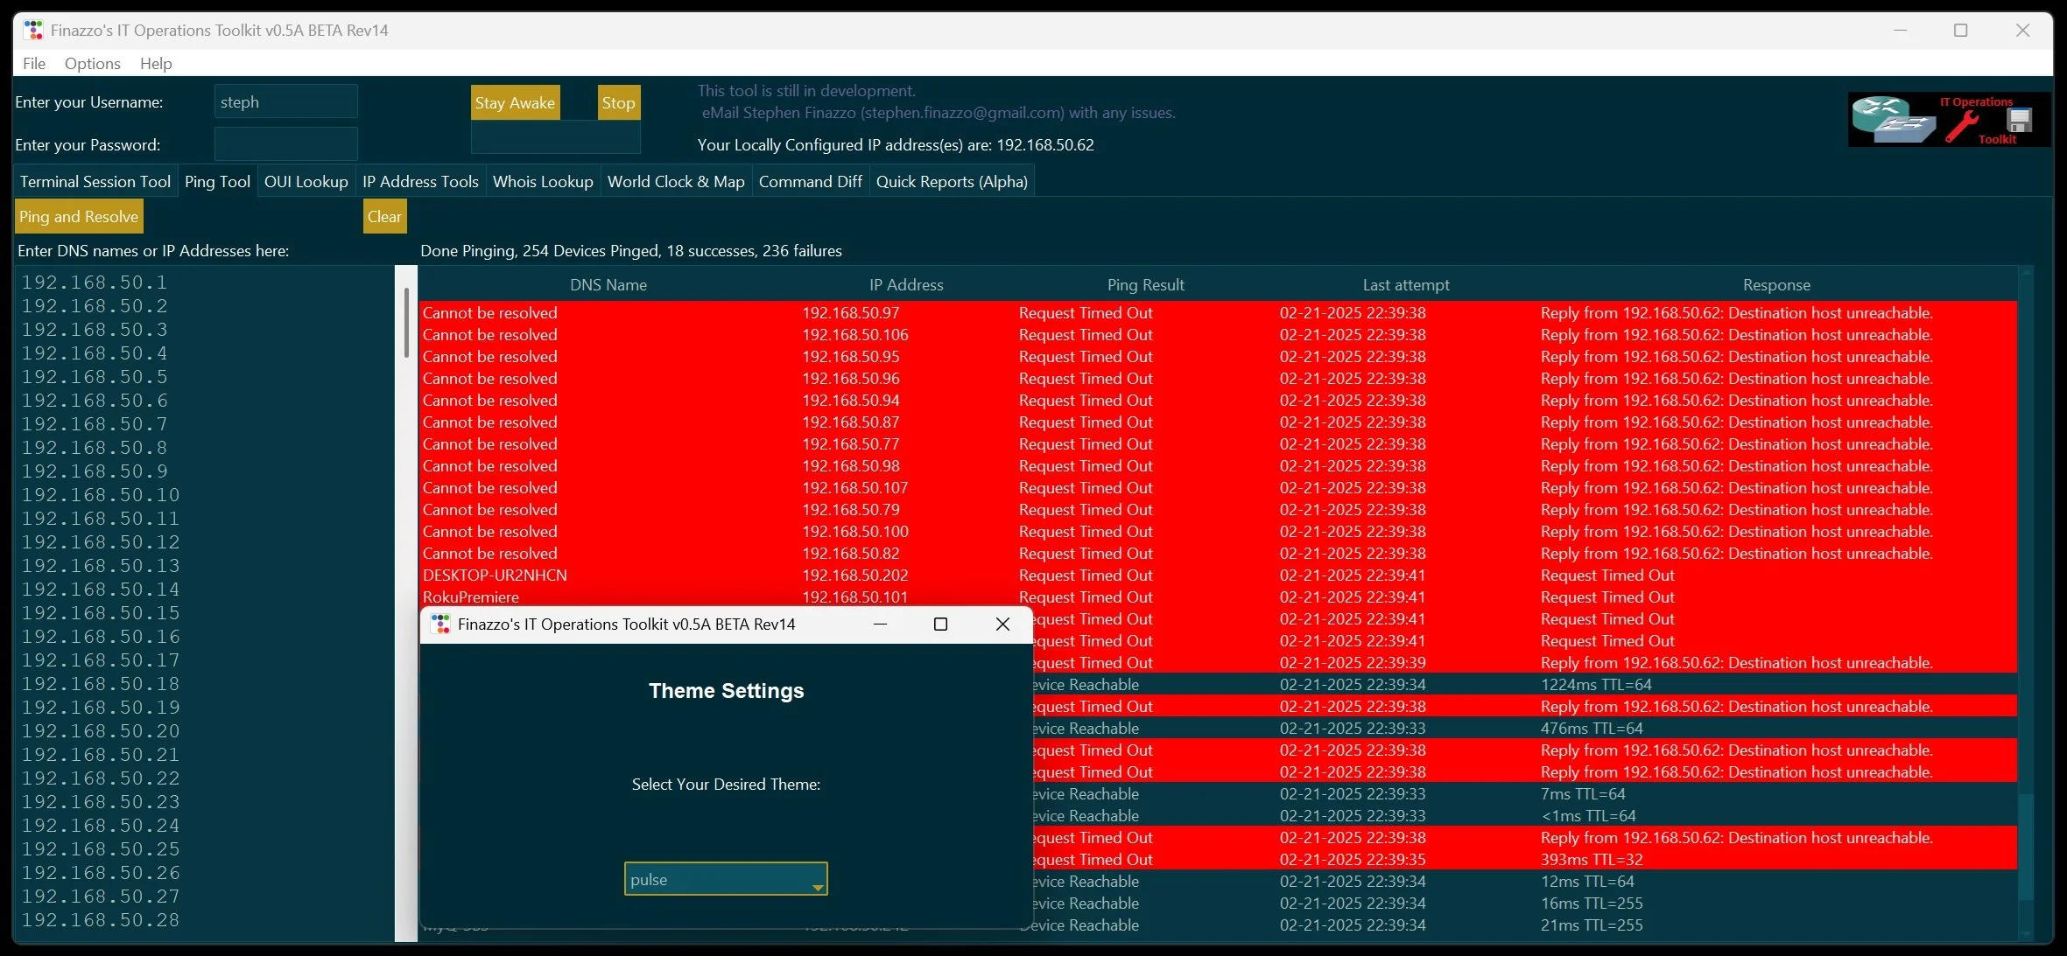This screenshot has width=2067, height=956.
Task: Minimize the Theme Settings dialog window
Action: click(x=880, y=624)
